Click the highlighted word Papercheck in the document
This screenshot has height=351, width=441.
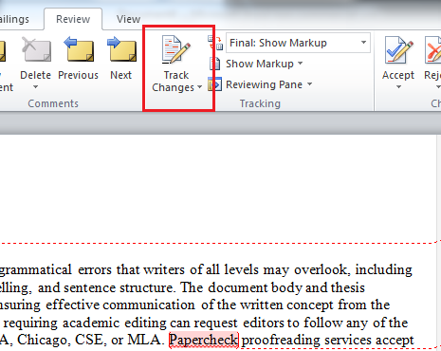[x=204, y=340]
